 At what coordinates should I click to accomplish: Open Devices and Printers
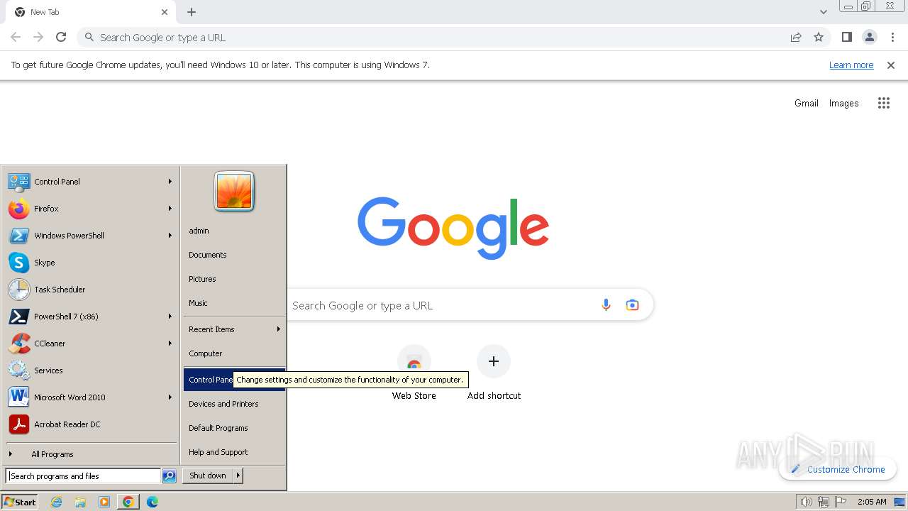pos(234,404)
